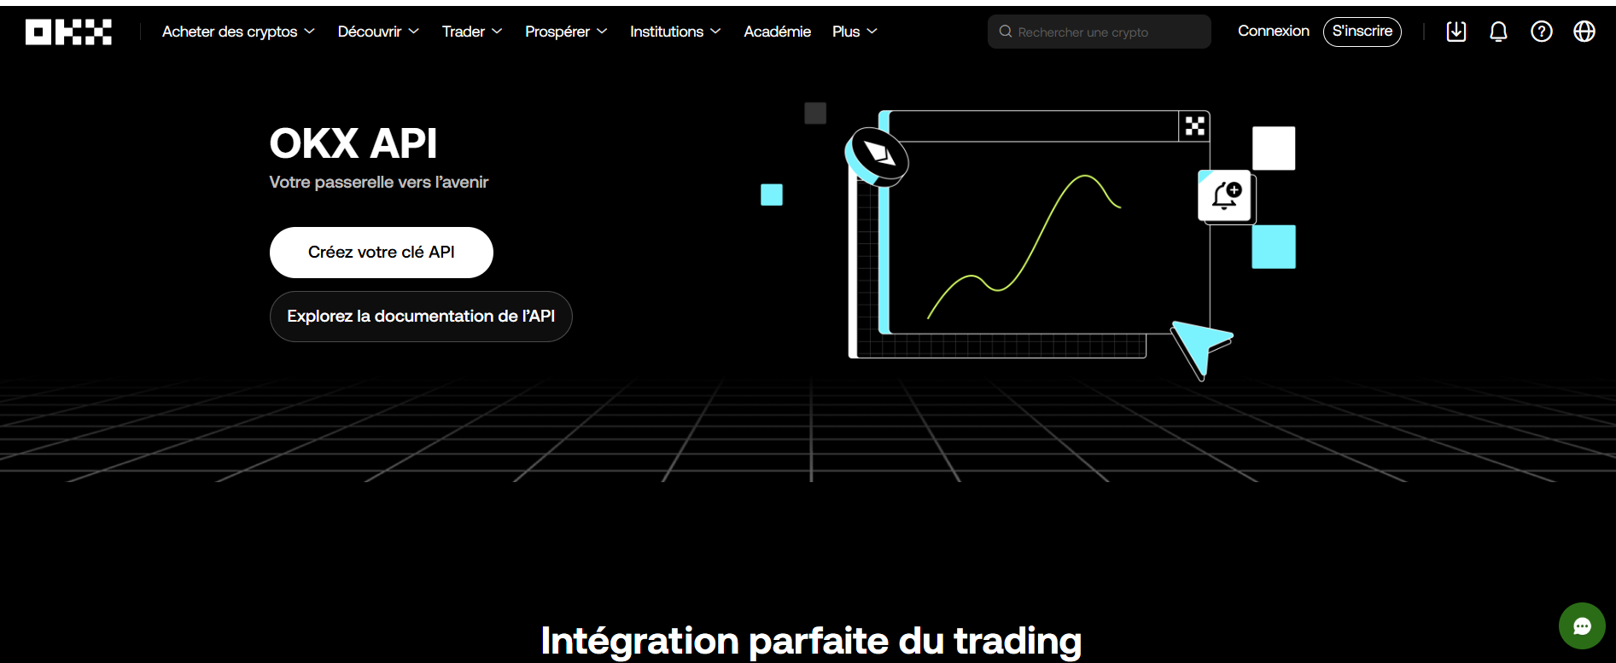Click the Créez votre clé API button
Image resolution: width=1616 pixels, height=663 pixels.
382,253
